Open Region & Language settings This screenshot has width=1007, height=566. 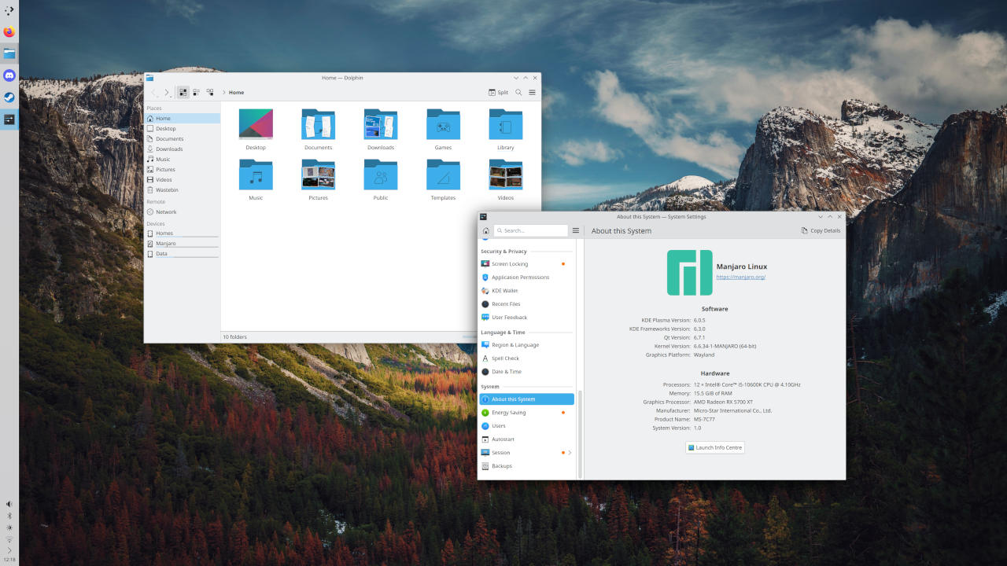(x=515, y=344)
